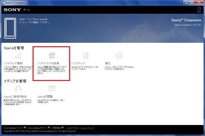Click the backup description text
Screen dimensions: 205x136
[85, 68]
